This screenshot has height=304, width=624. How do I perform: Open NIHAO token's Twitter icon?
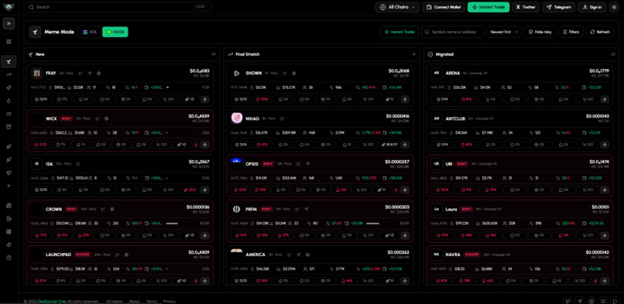(282, 118)
